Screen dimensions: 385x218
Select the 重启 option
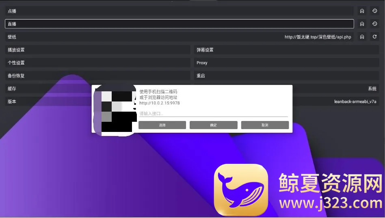click(x=287, y=76)
